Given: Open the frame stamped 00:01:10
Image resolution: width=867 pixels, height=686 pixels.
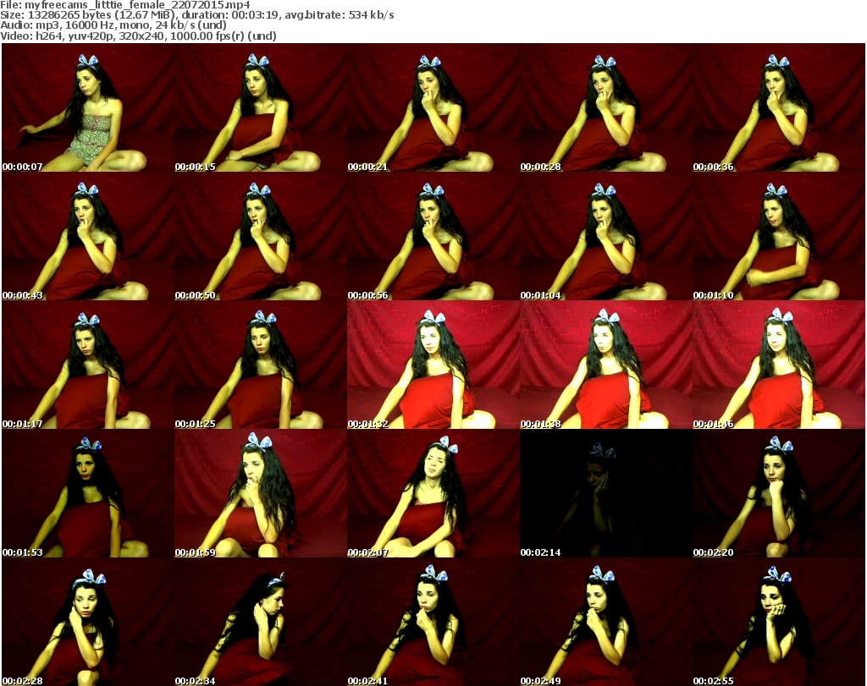Looking at the screenshot, I should click(779, 236).
